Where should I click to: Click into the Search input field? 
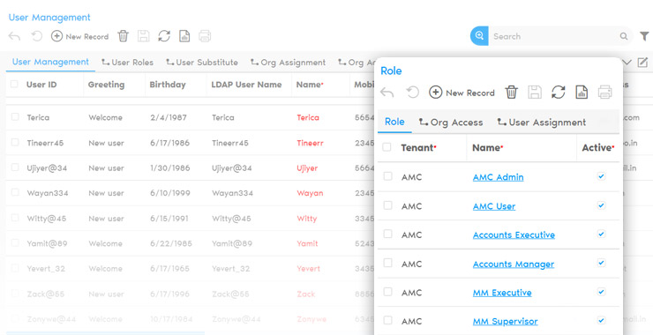click(x=555, y=36)
